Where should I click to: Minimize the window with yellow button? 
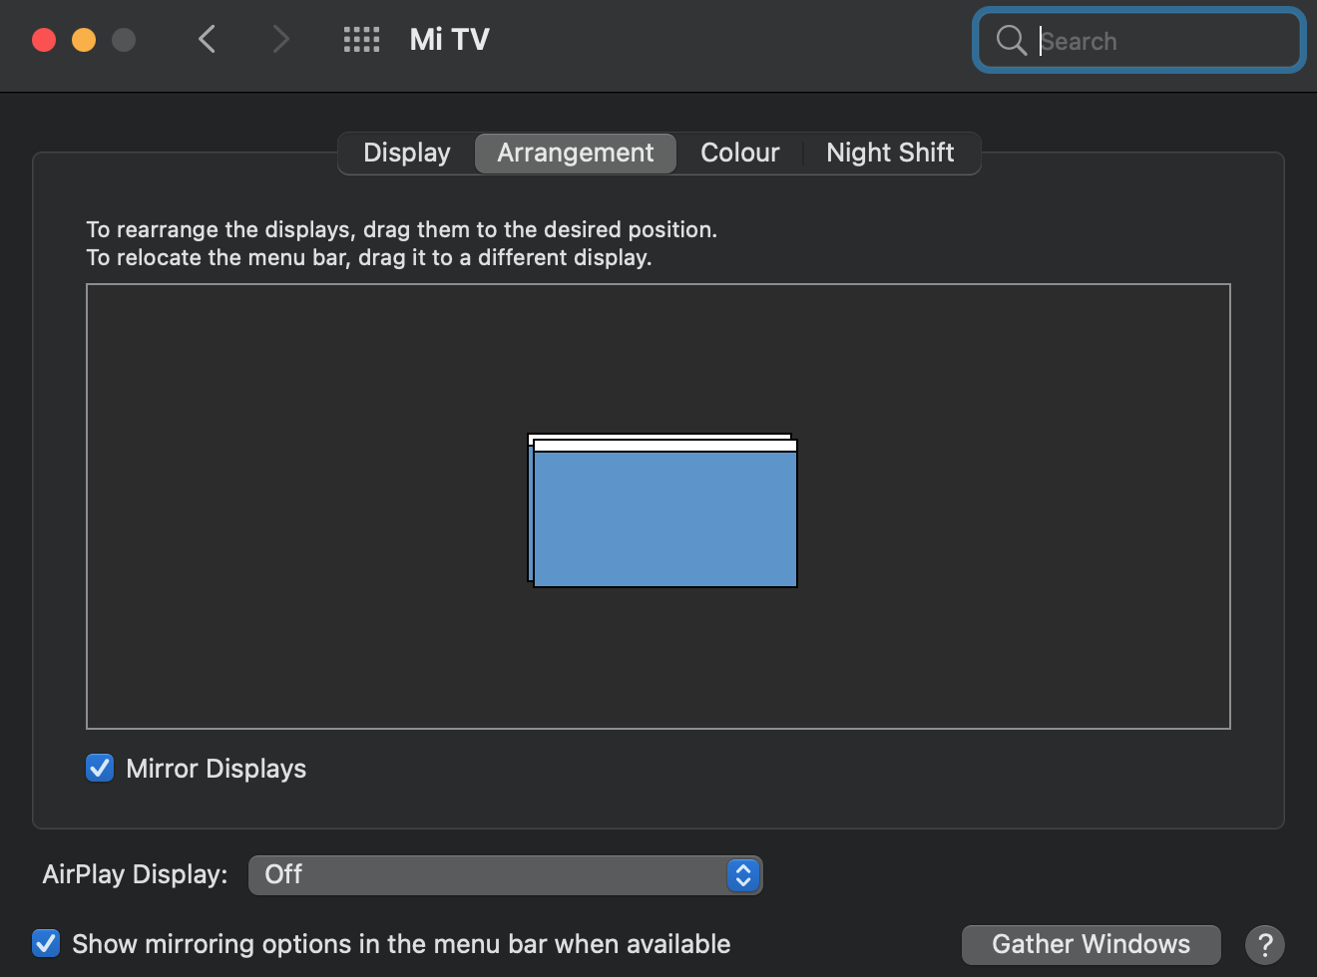(84, 40)
